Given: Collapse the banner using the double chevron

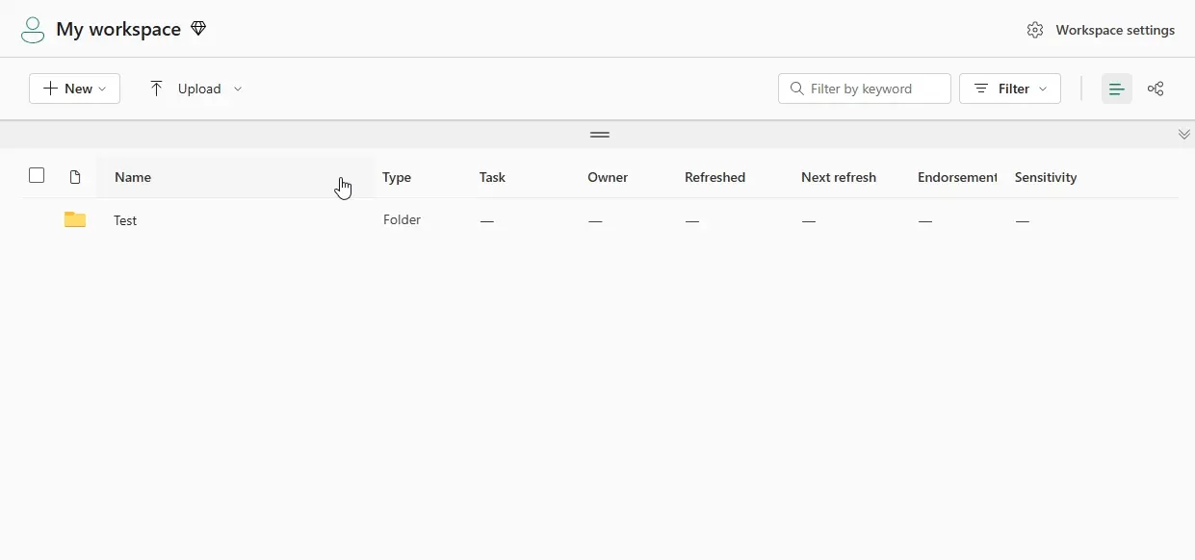Looking at the screenshot, I should (1184, 135).
